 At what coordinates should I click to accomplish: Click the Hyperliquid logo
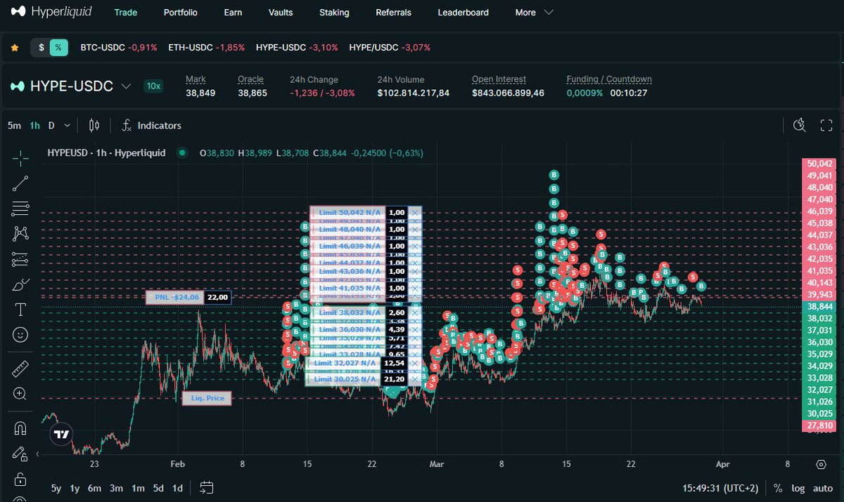click(x=52, y=12)
